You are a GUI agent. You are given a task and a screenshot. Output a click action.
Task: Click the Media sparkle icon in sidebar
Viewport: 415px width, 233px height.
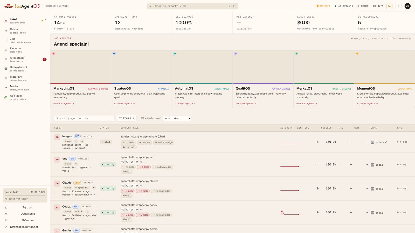(x=6, y=88)
